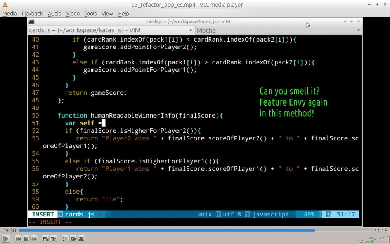Skip to the next media item

(x=34, y=239)
